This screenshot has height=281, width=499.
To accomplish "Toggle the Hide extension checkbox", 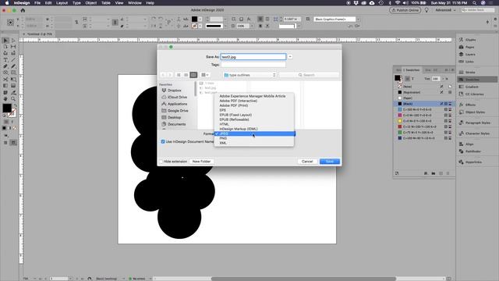I will tap(161, 162).
